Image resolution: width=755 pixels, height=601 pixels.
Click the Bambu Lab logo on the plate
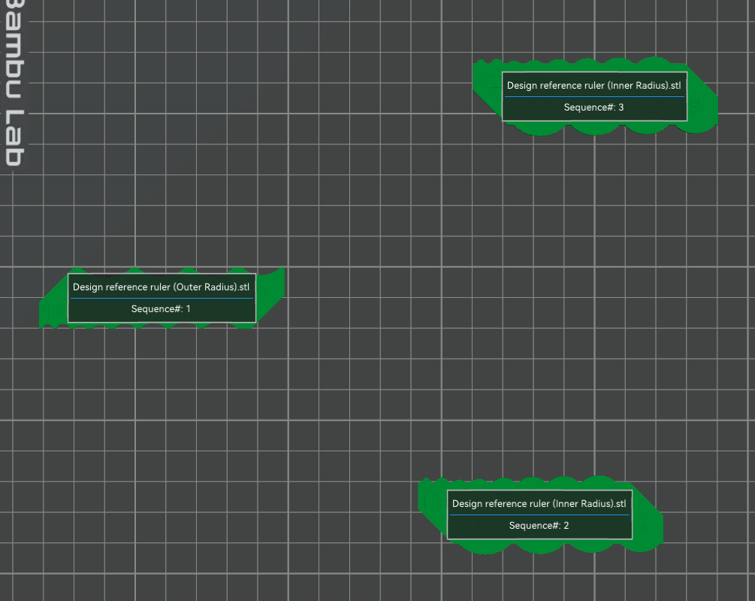click(x=14, y=83)
